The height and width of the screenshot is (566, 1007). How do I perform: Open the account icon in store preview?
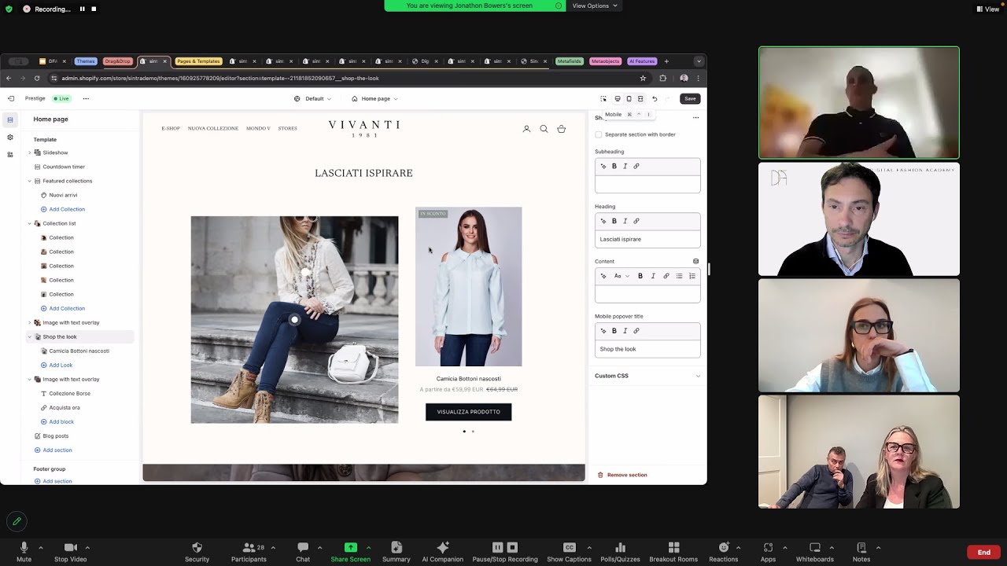pyautogui.click(x=526, y=129)
